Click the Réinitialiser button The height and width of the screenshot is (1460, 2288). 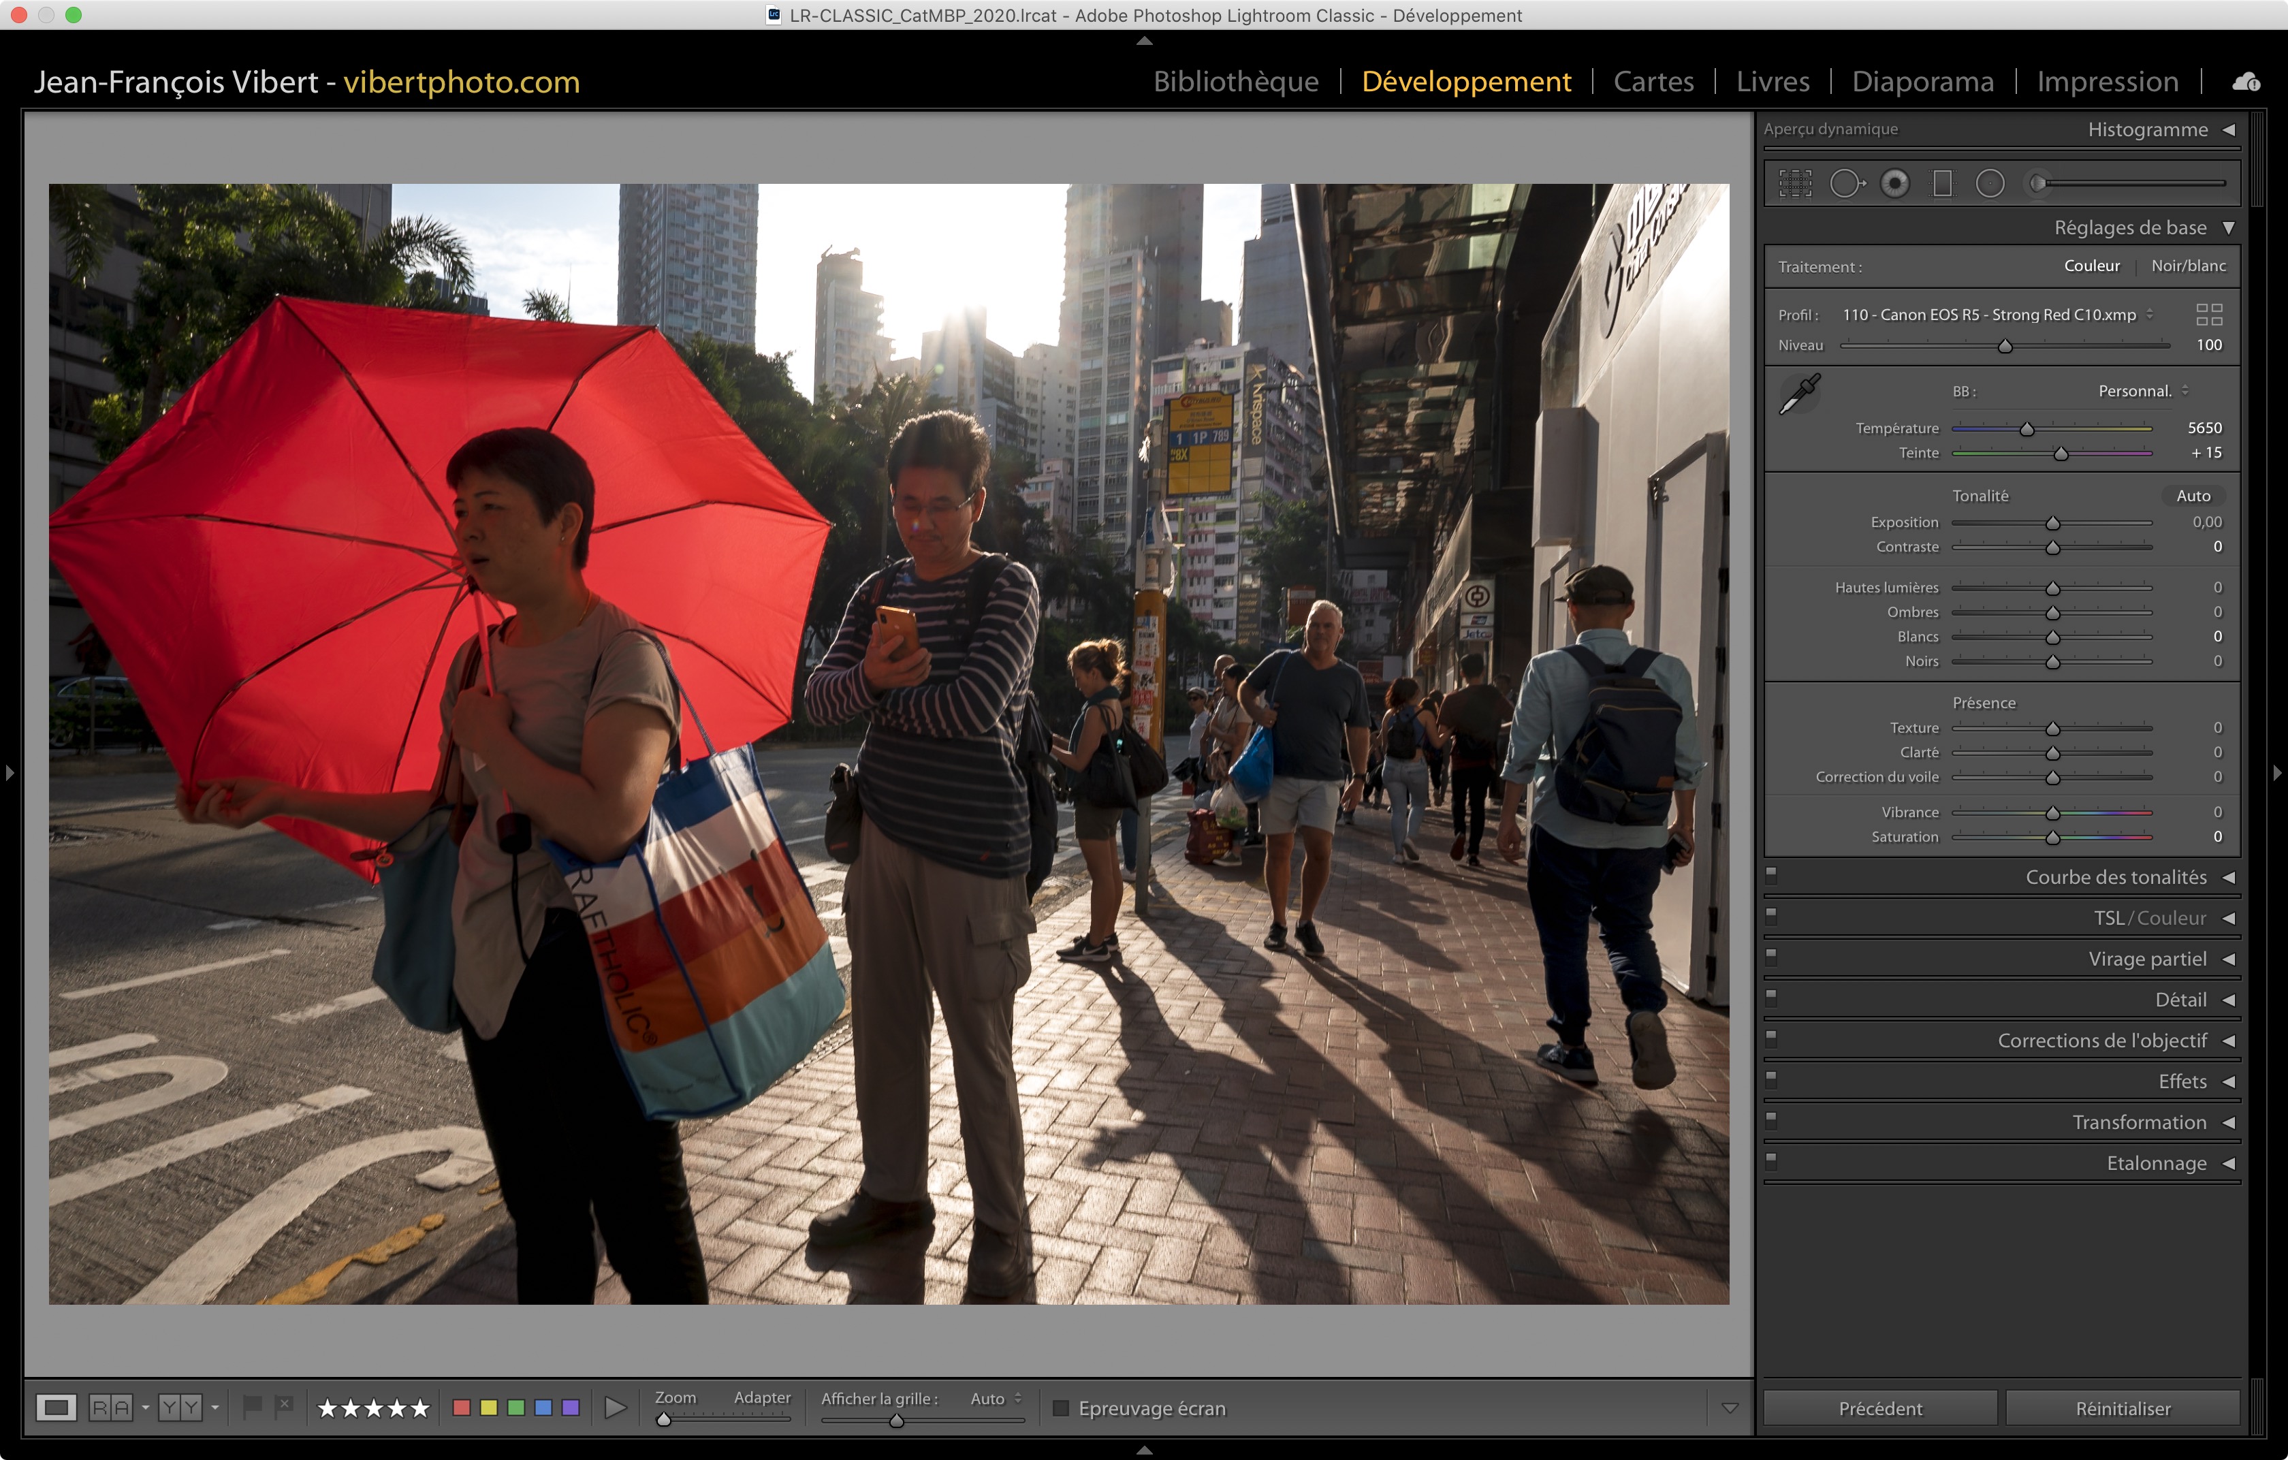pos(2122,1409)
